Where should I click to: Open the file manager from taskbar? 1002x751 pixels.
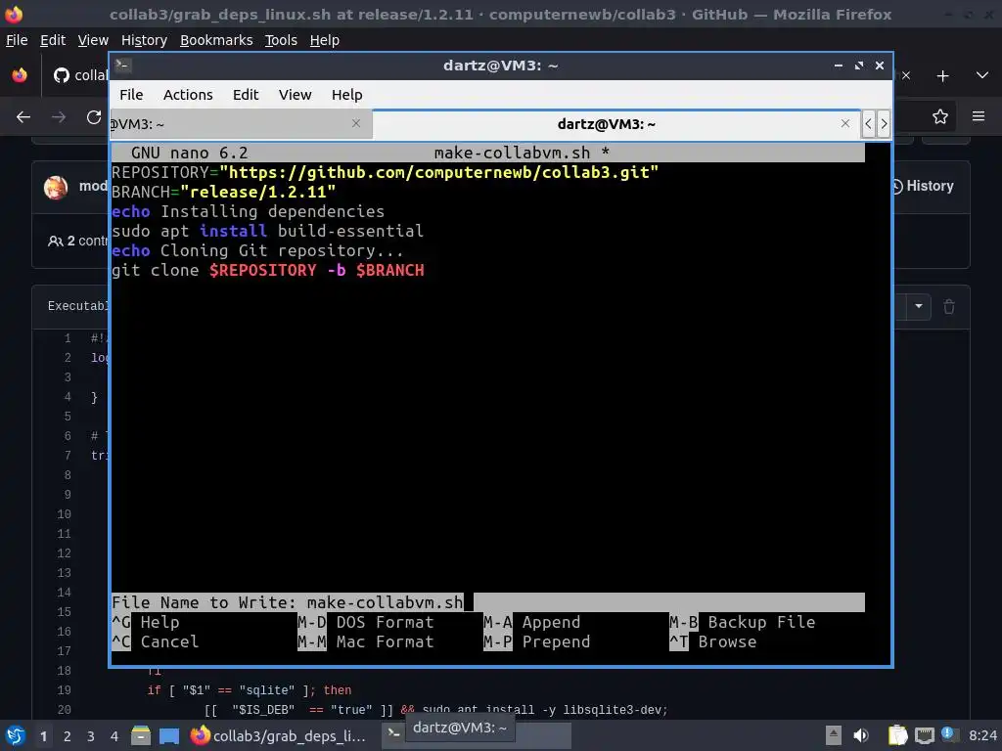141,735
